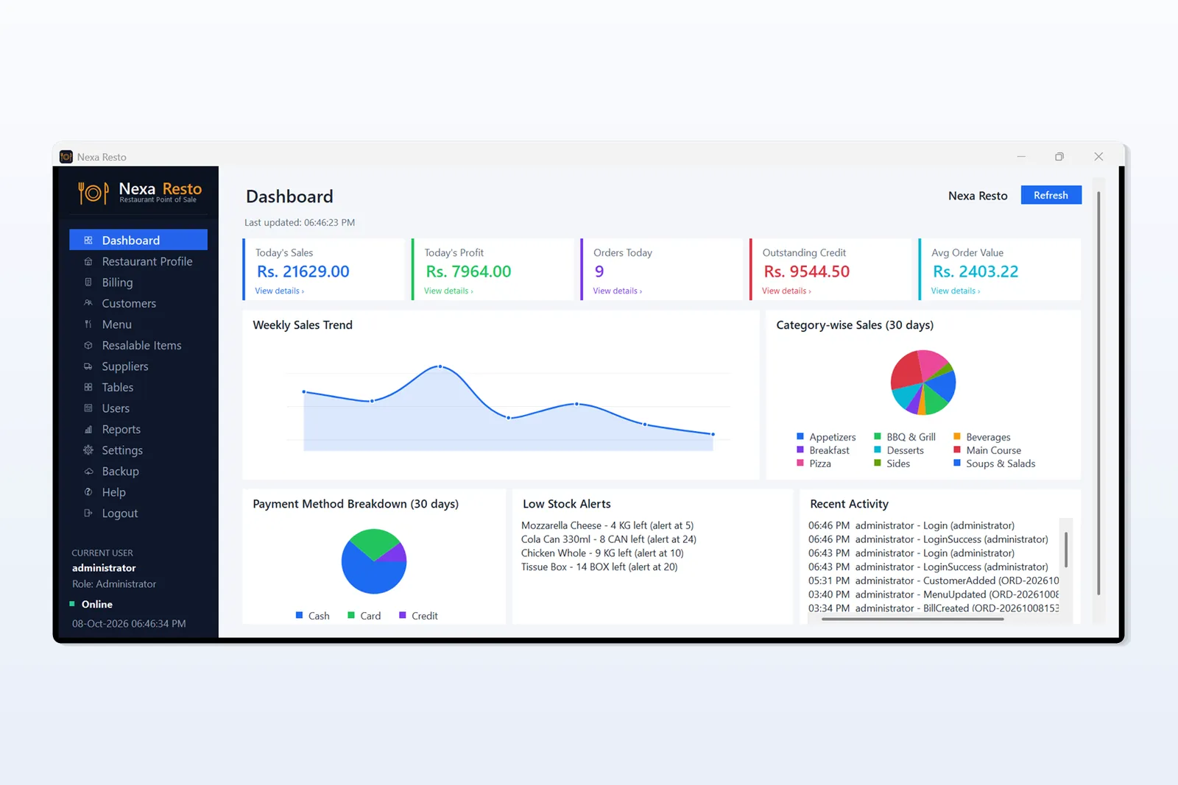Open the Reports menu item
The image size is (1178, 785).
point(138,430)
